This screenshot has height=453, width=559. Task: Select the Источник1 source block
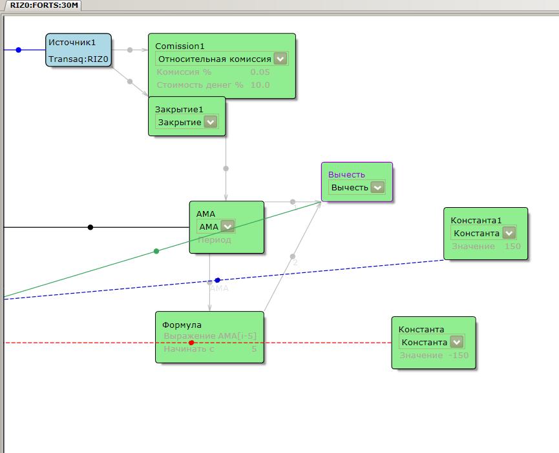click(78, 50)
